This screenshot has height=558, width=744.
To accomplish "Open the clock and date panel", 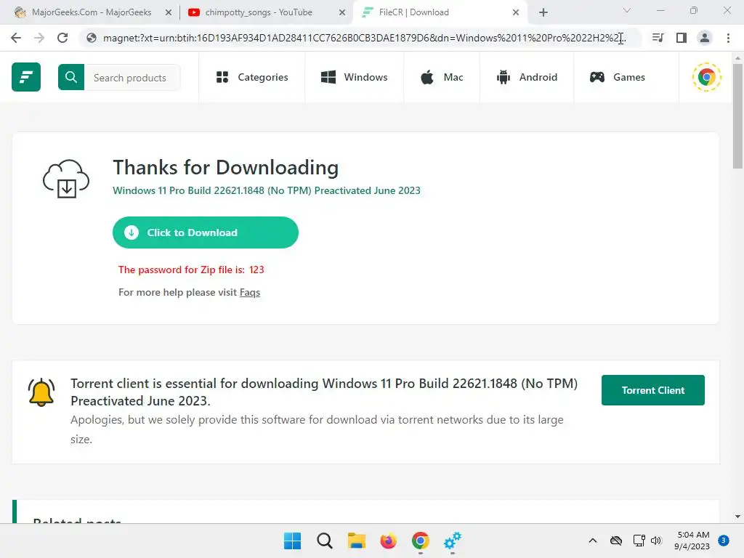I will 692,541.
